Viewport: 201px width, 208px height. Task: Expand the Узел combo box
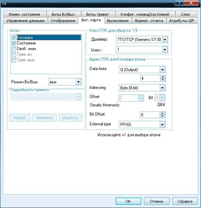point(165,50)
